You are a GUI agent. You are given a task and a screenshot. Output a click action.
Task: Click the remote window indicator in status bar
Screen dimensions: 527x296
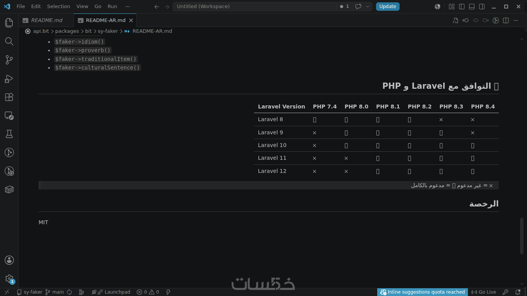pyautogui.click(x=7, y=292)
